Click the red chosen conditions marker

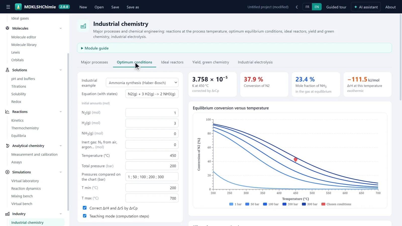pos(295,160)
